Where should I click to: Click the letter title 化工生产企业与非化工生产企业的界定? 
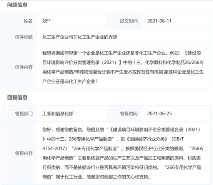pyautogui.click(x=80, y=37)
